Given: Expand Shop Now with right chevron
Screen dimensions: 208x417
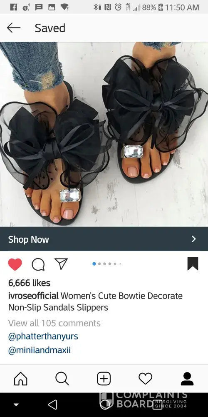Looking at the screenshot, I should coord(194,239).
